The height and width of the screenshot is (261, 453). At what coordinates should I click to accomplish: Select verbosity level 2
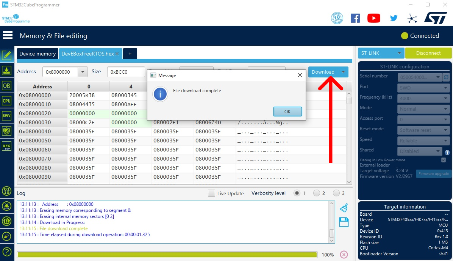click(x=316, y=193)
